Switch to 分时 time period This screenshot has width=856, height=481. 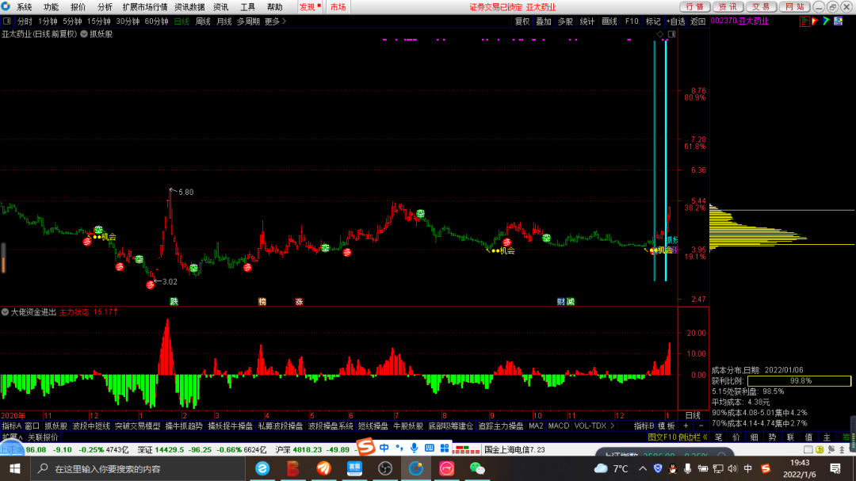pos(25,21)
